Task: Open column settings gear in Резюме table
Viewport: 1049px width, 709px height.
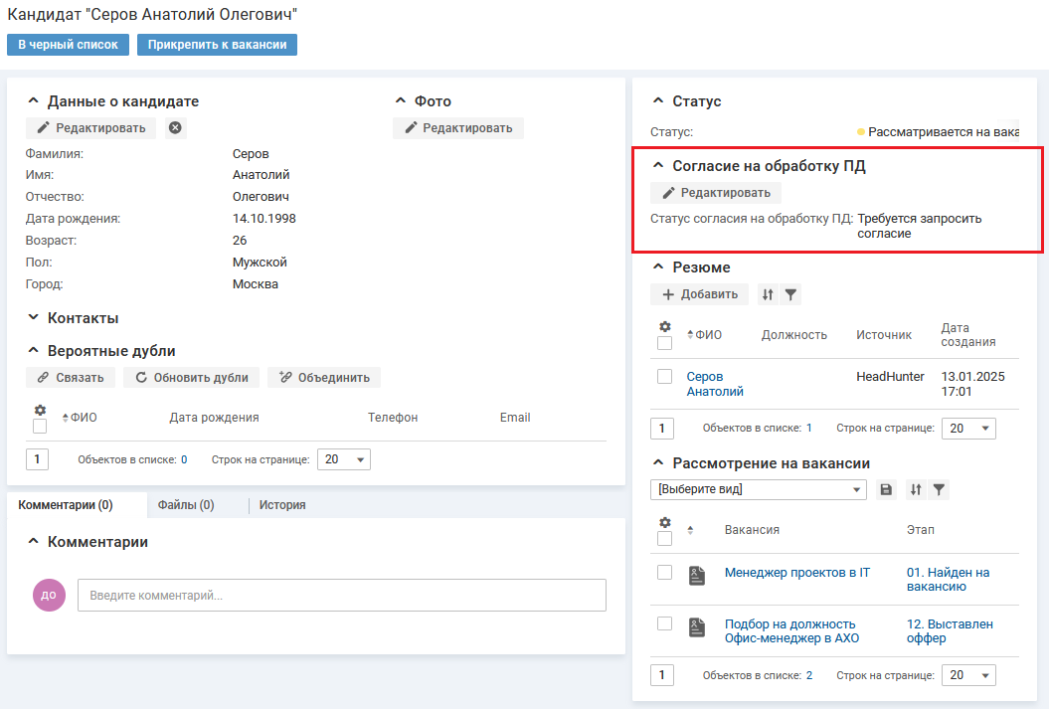Action: coord(664,327)
